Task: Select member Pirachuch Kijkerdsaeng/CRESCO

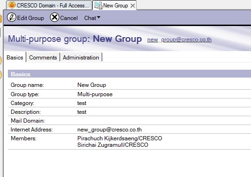Action: coord(119,138)
